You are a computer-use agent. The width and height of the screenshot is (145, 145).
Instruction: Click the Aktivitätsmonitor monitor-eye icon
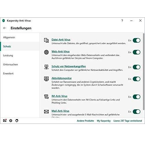click(x=46, y=79)
